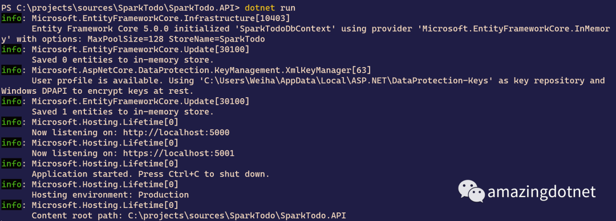Open the http://localhost:5000 URL
Screen dimensions: 616x221
176,132
